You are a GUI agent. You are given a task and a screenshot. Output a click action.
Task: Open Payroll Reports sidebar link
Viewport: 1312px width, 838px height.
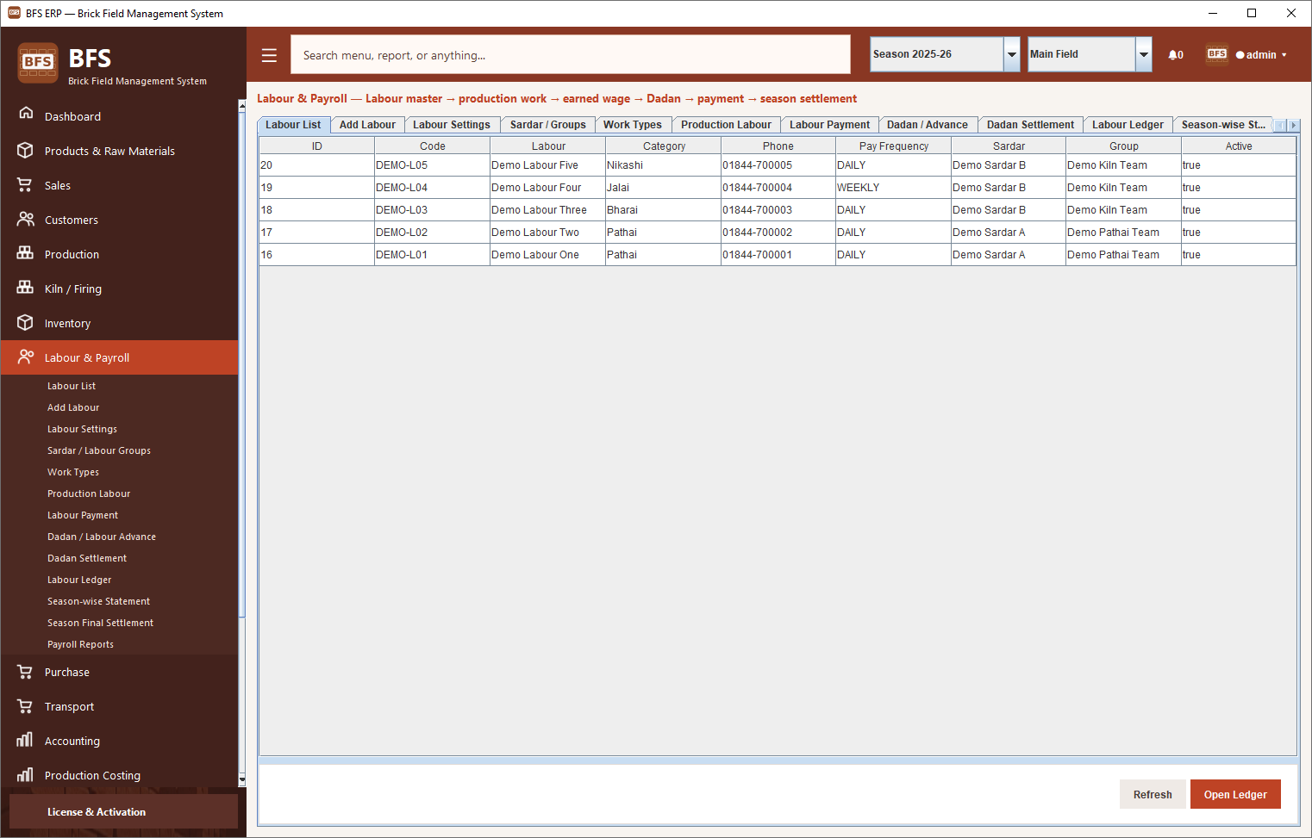[80, 644]
